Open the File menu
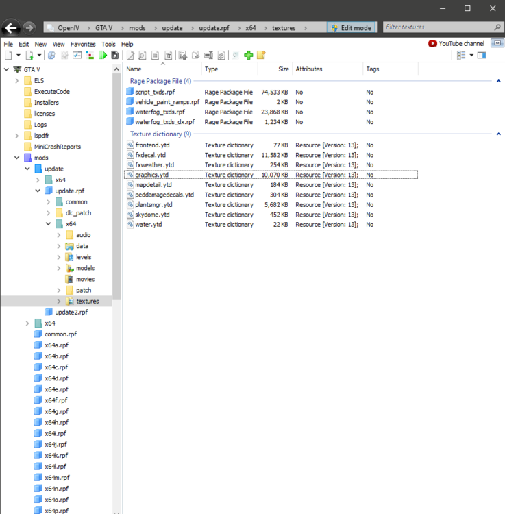505x514 pixels. click(8, 44)
